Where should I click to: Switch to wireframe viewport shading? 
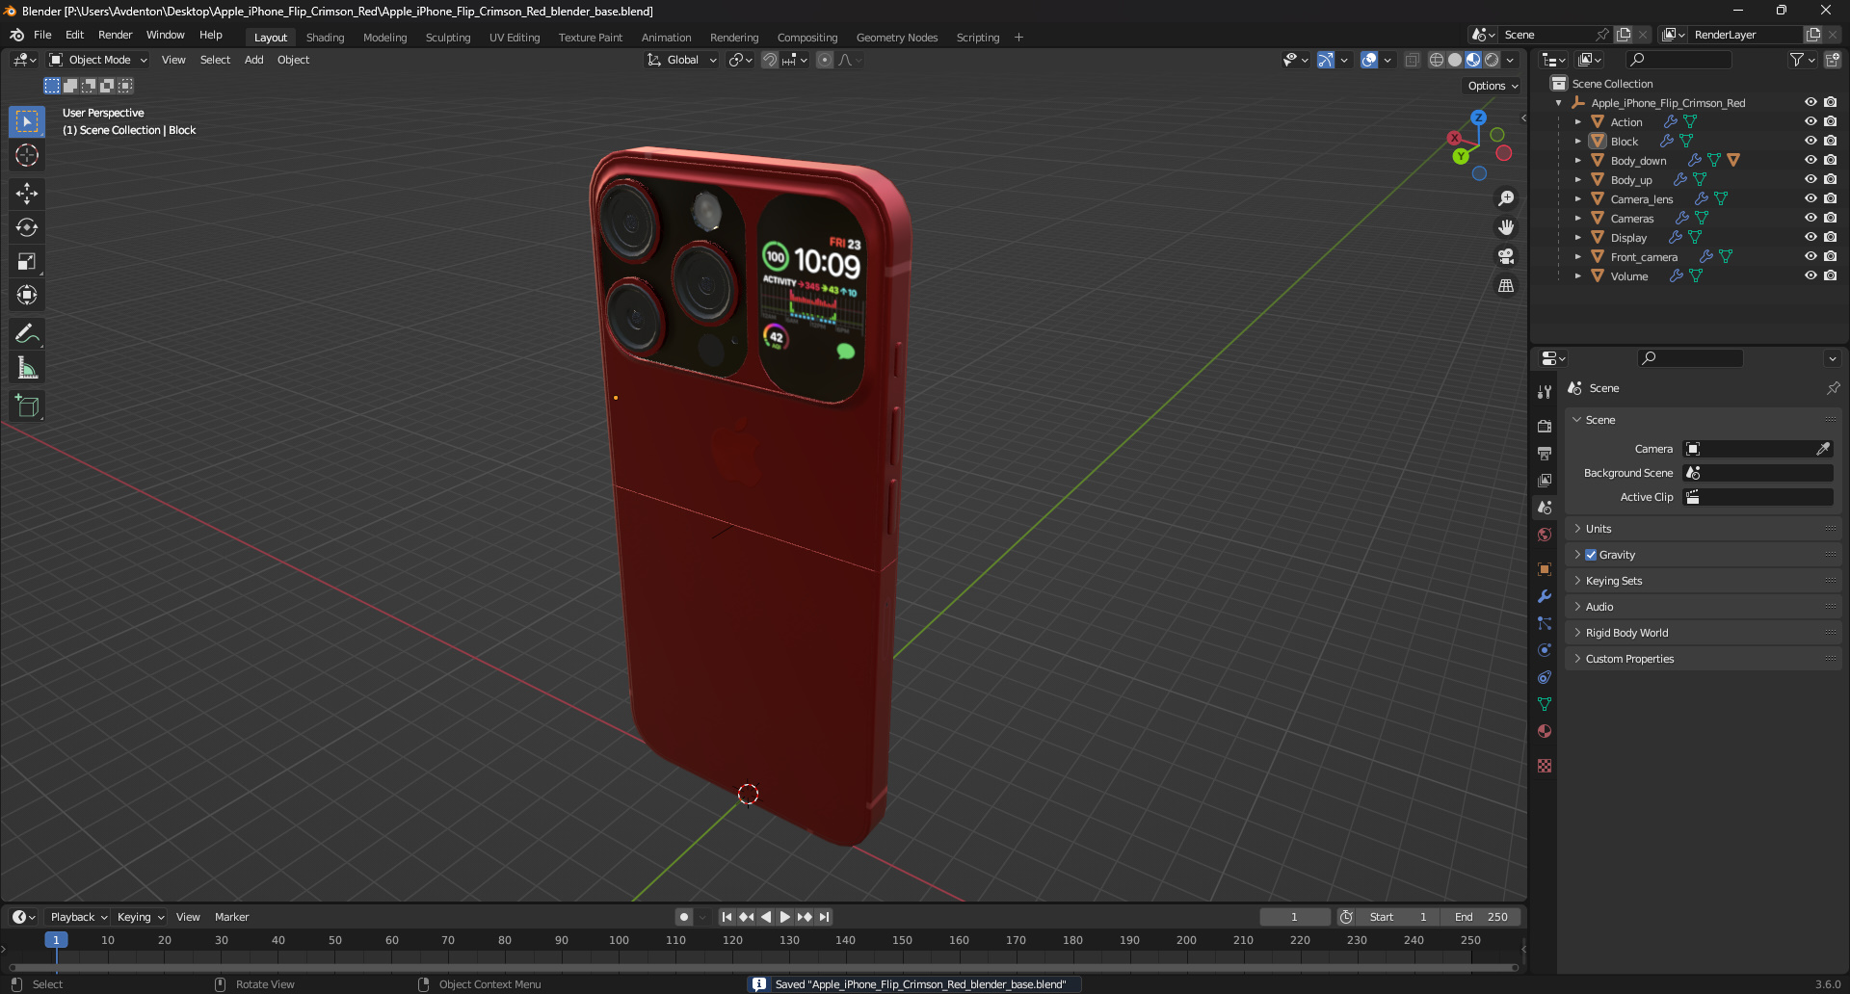tap(1436, 60)
